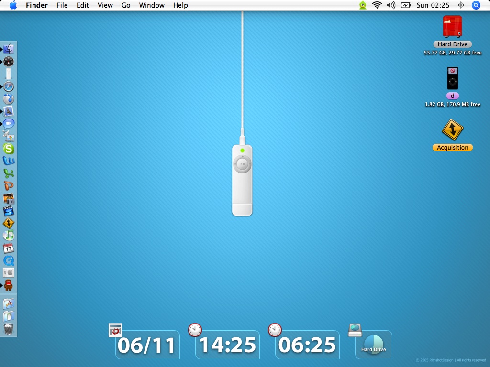Launch iMovie clapperboard icon in Dock

pyautogui.click(x=9, y=211)
